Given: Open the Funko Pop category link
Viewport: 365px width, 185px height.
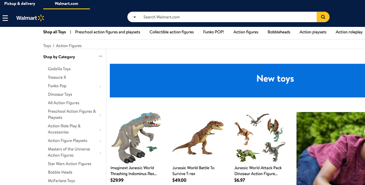Looking at the screenshot, I should click(x=57, y=86).
